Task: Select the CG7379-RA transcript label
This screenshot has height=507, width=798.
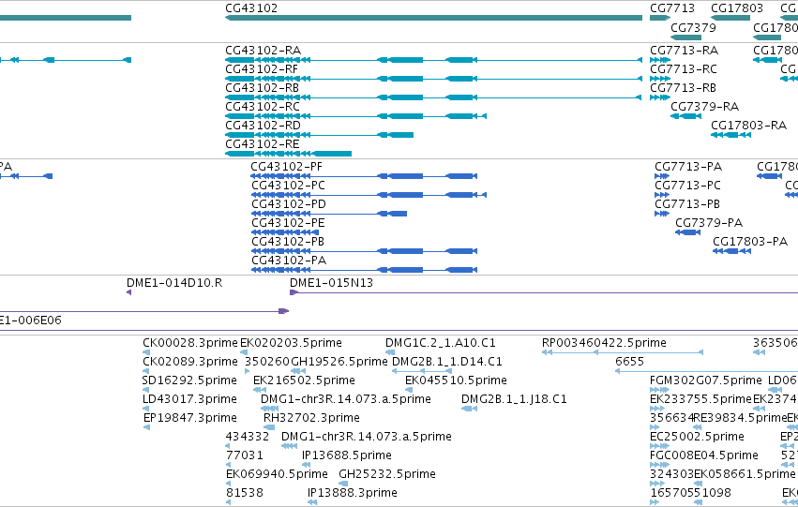Action: coord(704,107)
